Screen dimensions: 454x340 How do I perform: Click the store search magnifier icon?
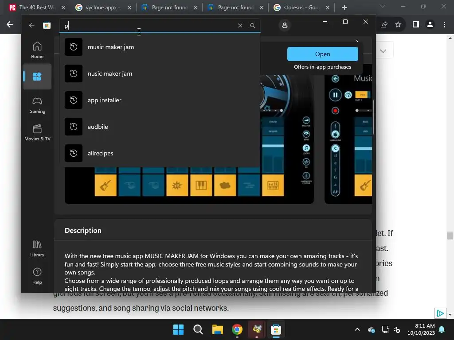click(x=252, y=25)
